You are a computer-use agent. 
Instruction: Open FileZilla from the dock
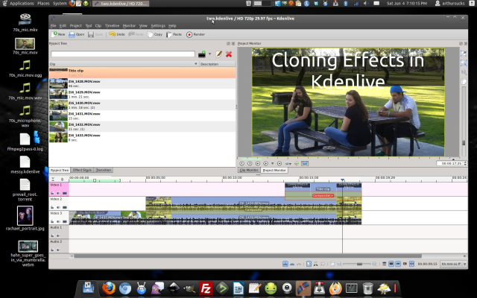[x=206, y=288]
